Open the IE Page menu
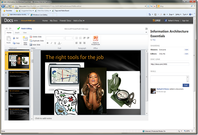 pos(172,14)
